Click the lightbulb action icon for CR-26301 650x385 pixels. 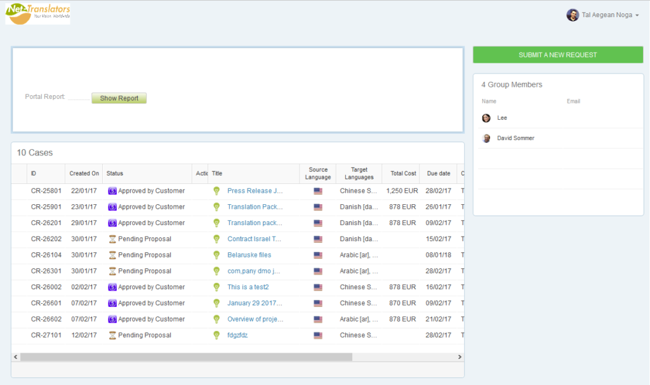216,271
